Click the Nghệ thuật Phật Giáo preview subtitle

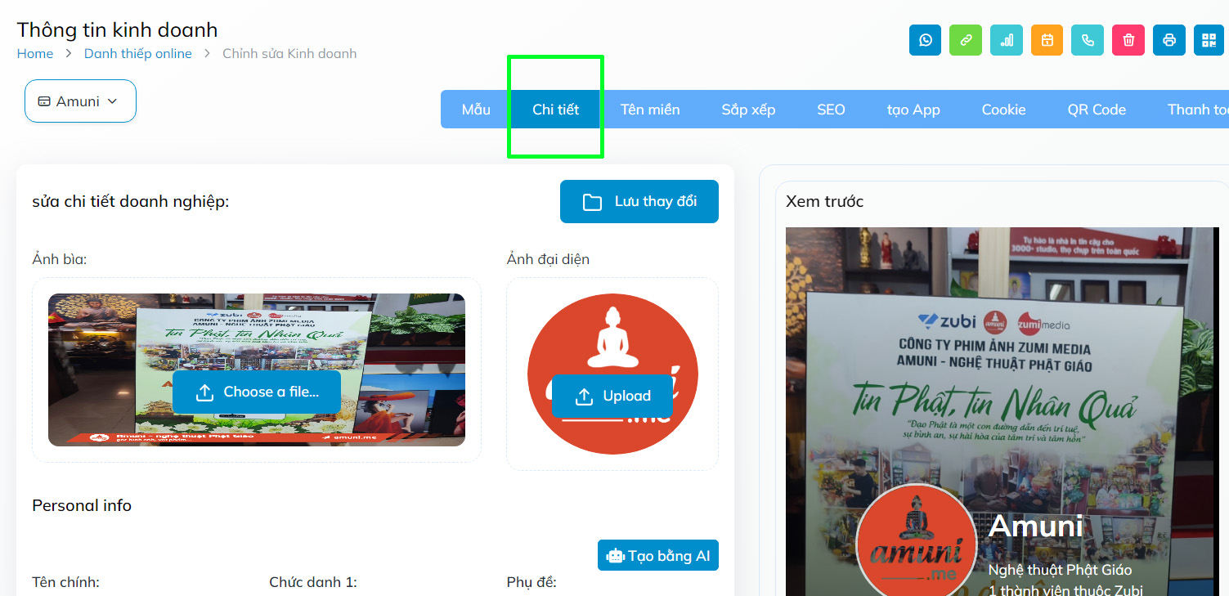pyautogui.click(x=1060, y=570)
